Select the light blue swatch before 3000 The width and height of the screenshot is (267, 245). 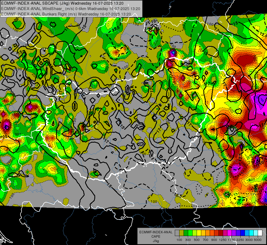click(x=247, y=233)
